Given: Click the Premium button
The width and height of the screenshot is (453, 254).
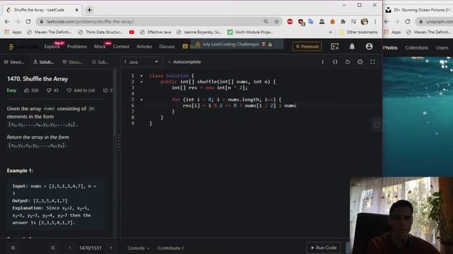Looking at the screenshot, I should [x=307, y=47].
